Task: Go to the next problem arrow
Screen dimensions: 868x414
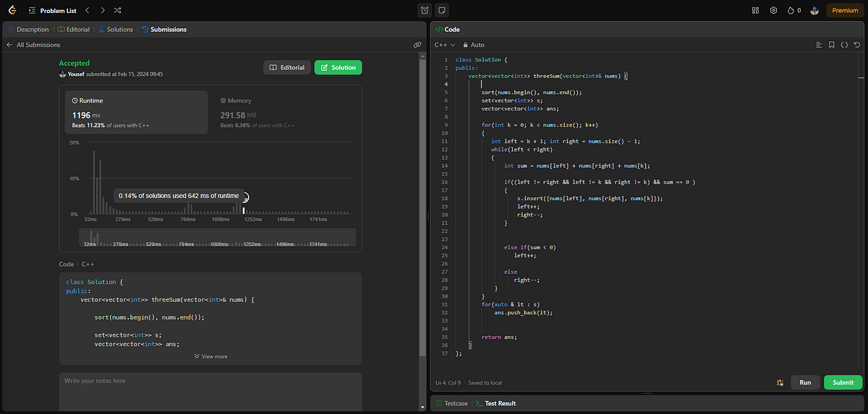Action: point(103,10)
